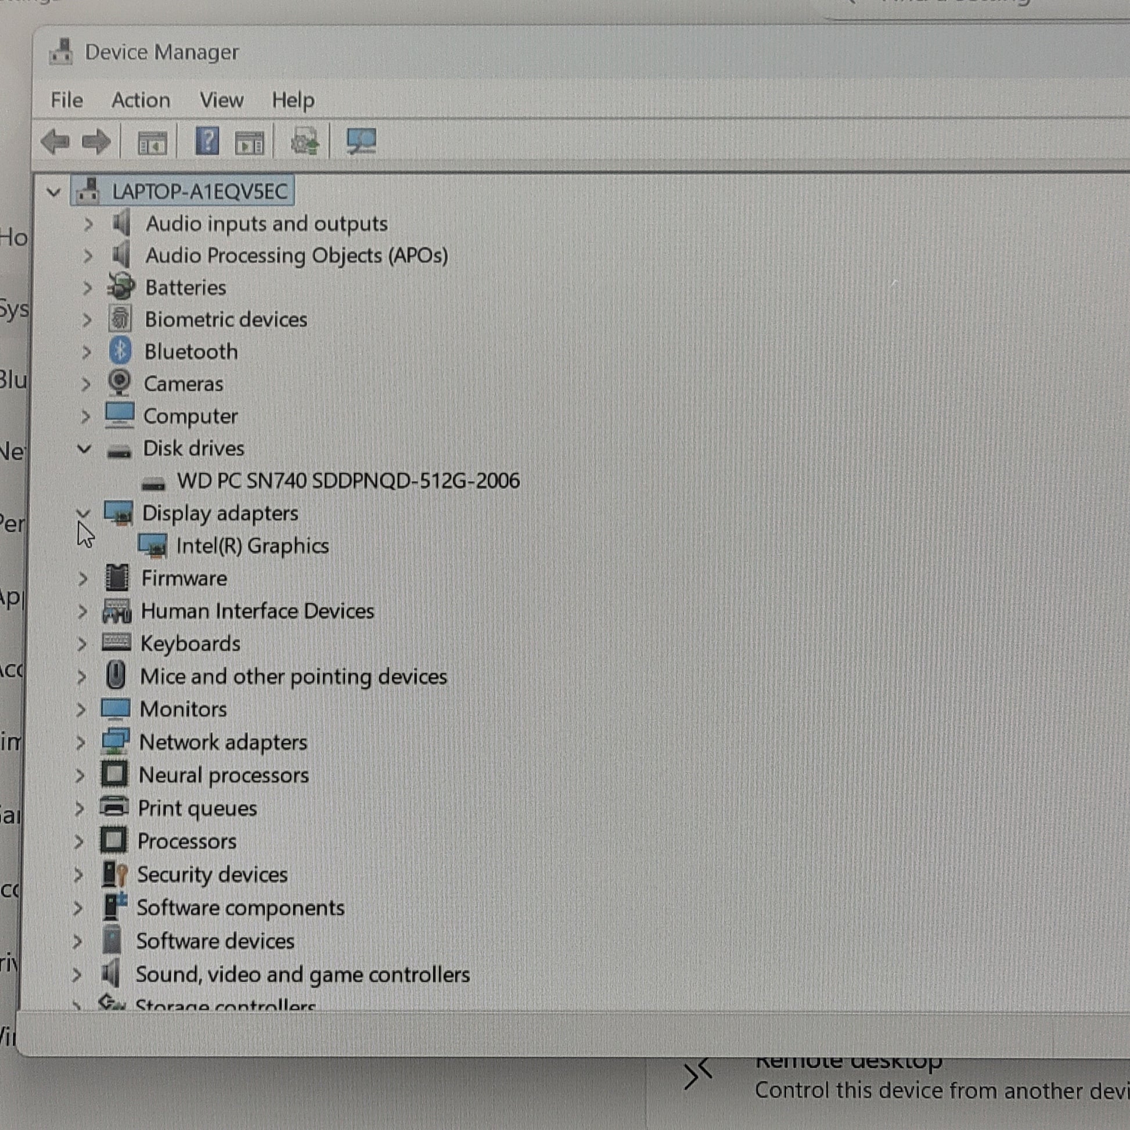Collapse the LAPTOP-A1EQV5EC root node
This screenshot has height=1130, width=1130.
click(x=53, y=192)
